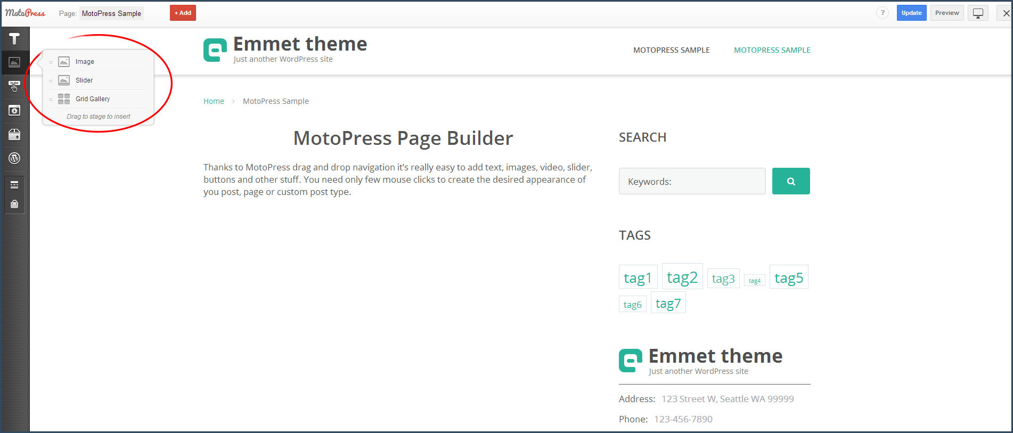
Task: Click the row layout icon in sidebar
Action: click(14, 185)
